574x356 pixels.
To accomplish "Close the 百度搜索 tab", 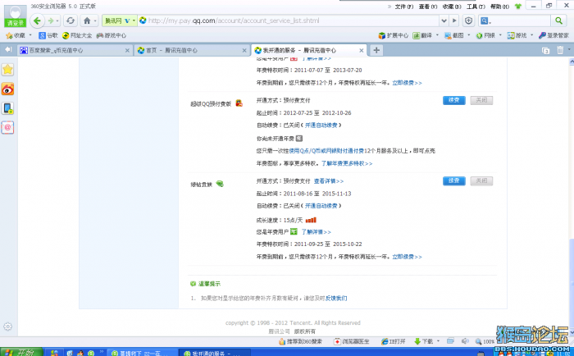I will 127,50.
